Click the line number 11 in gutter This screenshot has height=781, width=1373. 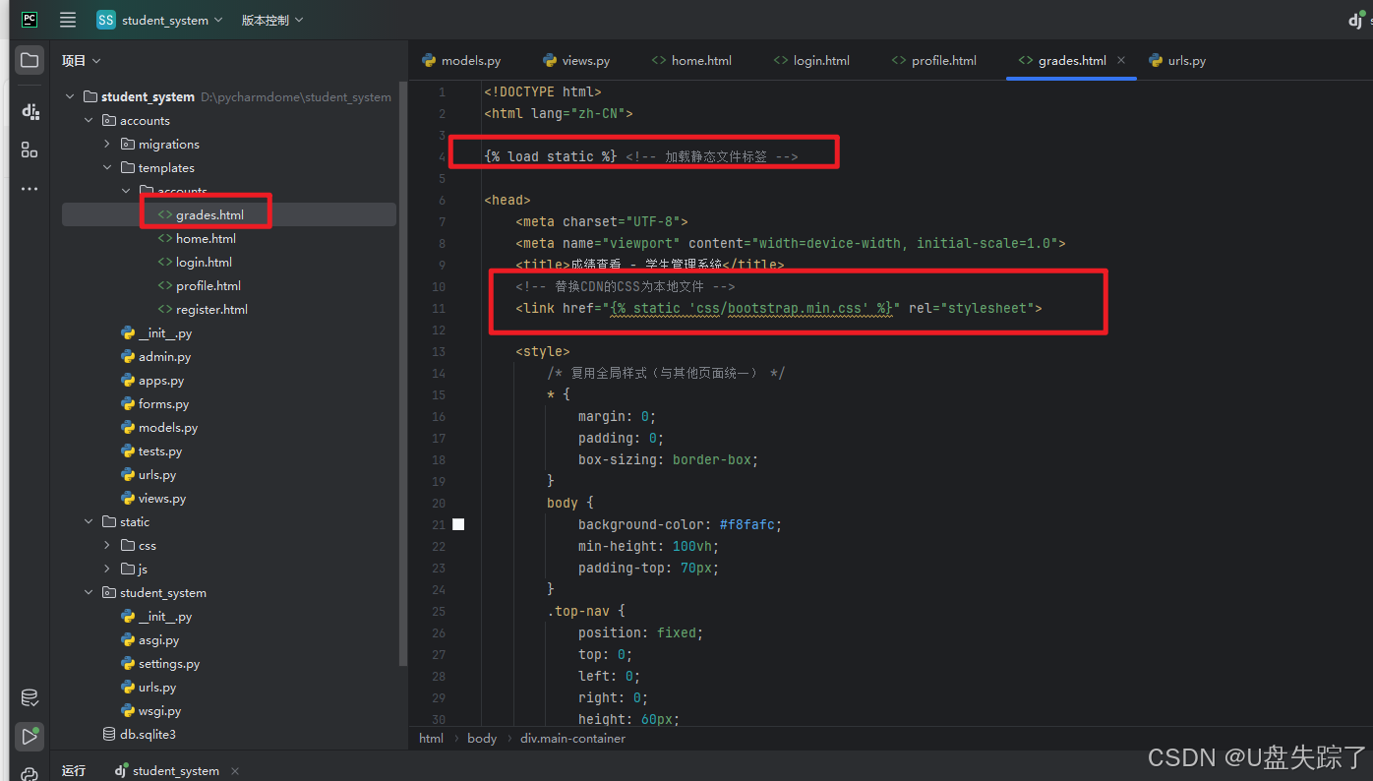439,308
